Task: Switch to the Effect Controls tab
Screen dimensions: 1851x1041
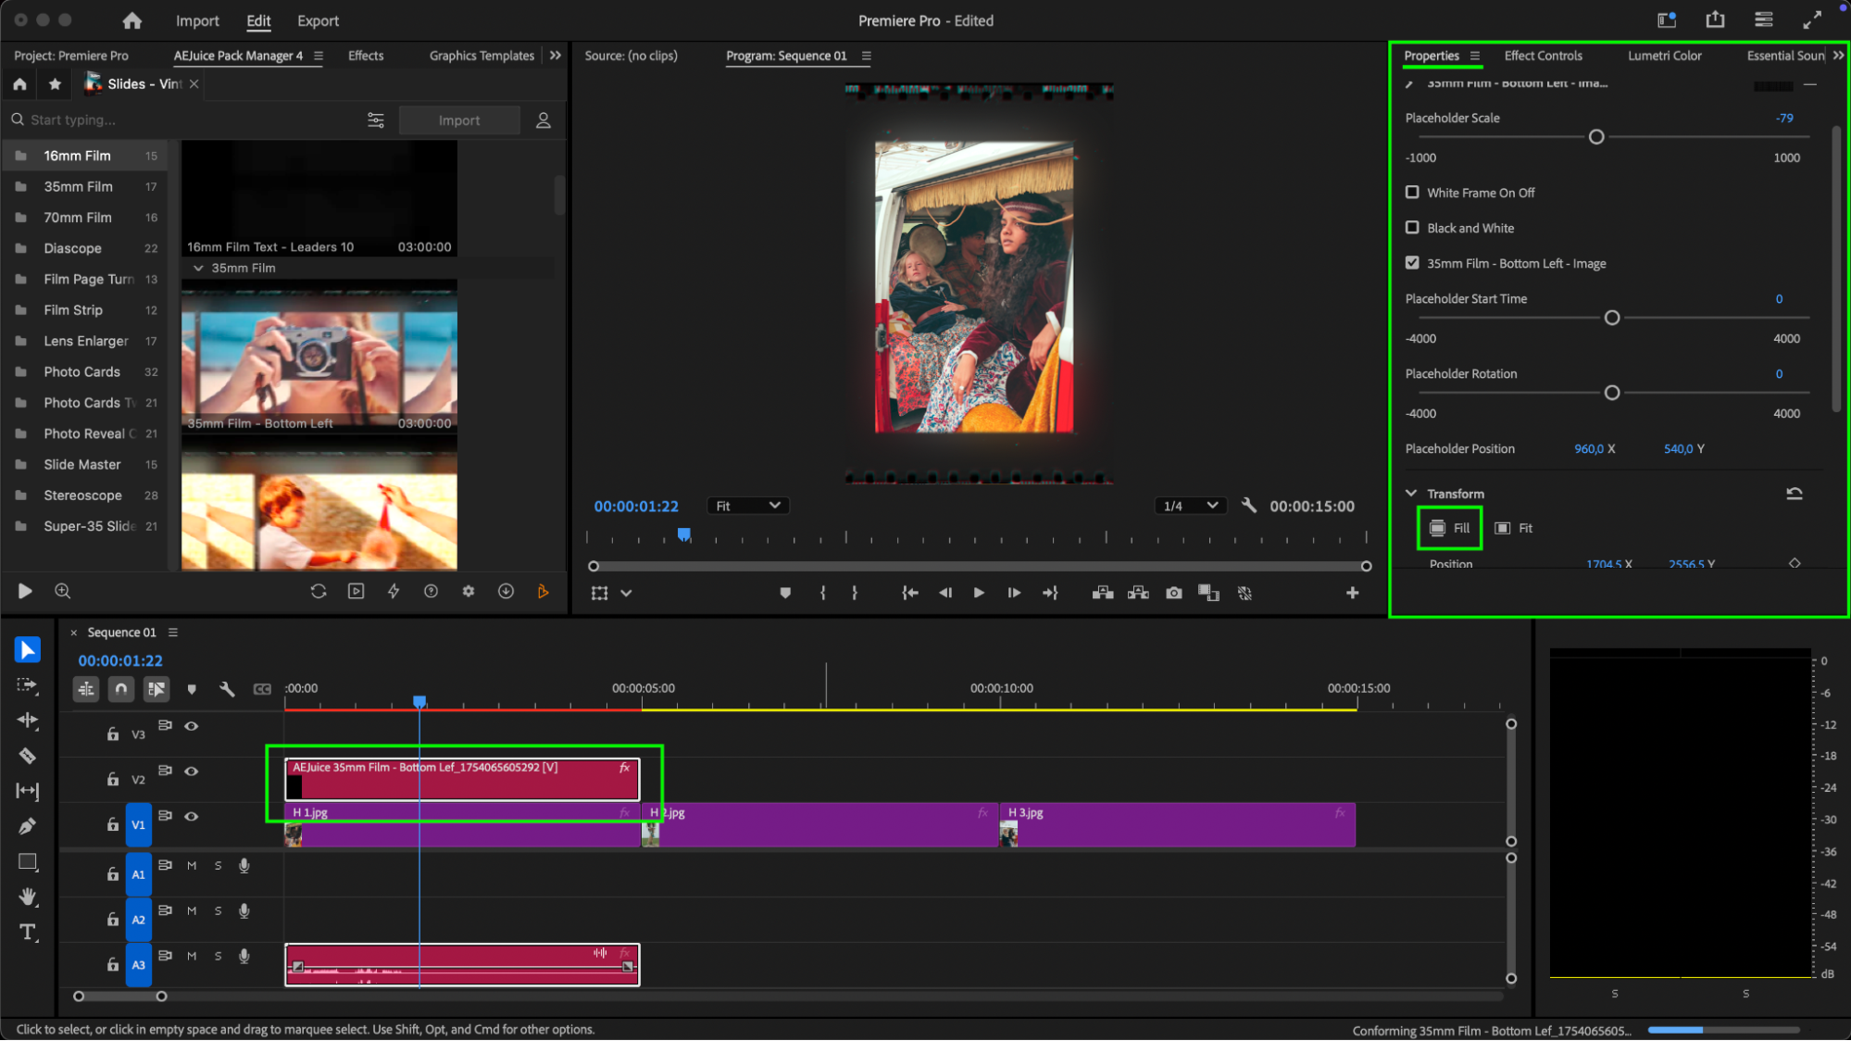Action: 1543,56
